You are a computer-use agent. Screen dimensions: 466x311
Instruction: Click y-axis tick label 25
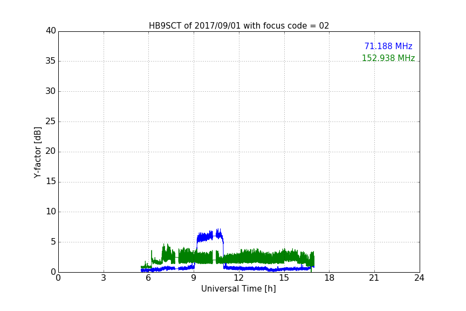[51, 121]
